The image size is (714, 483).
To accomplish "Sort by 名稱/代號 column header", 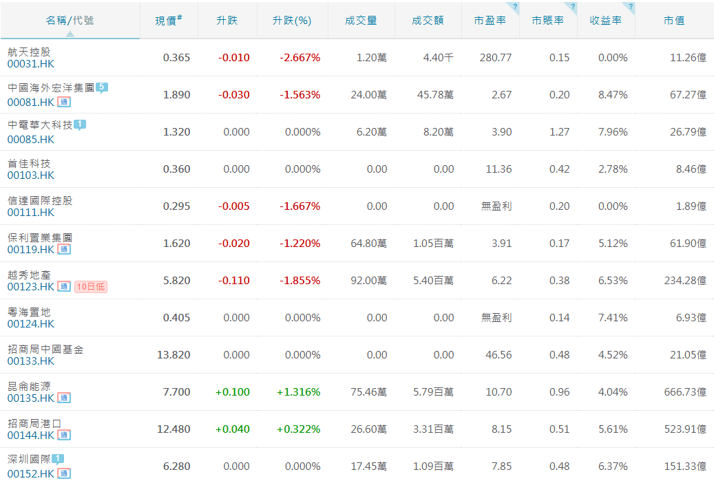I will tap(70, 21).
